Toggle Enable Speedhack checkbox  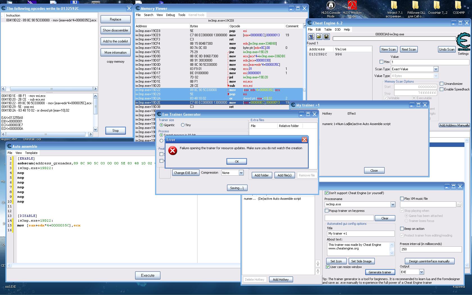(x=442, y=89)
